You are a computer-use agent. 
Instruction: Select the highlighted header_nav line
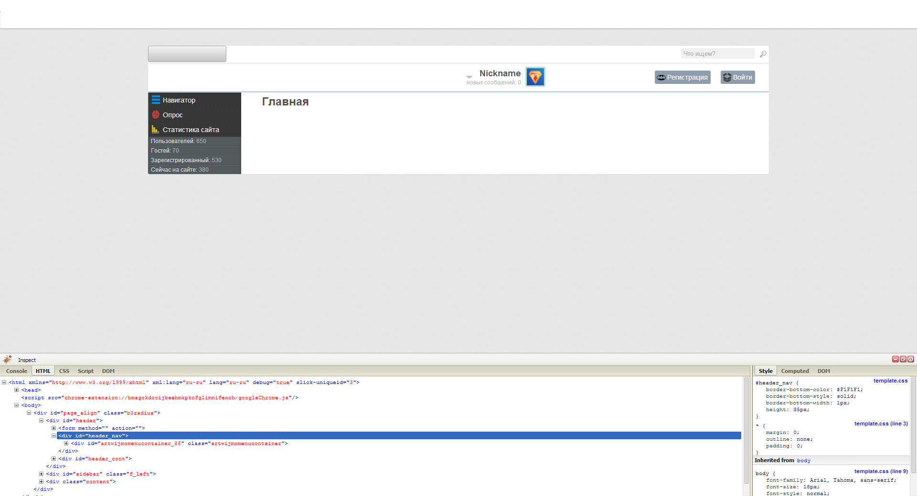399,436
